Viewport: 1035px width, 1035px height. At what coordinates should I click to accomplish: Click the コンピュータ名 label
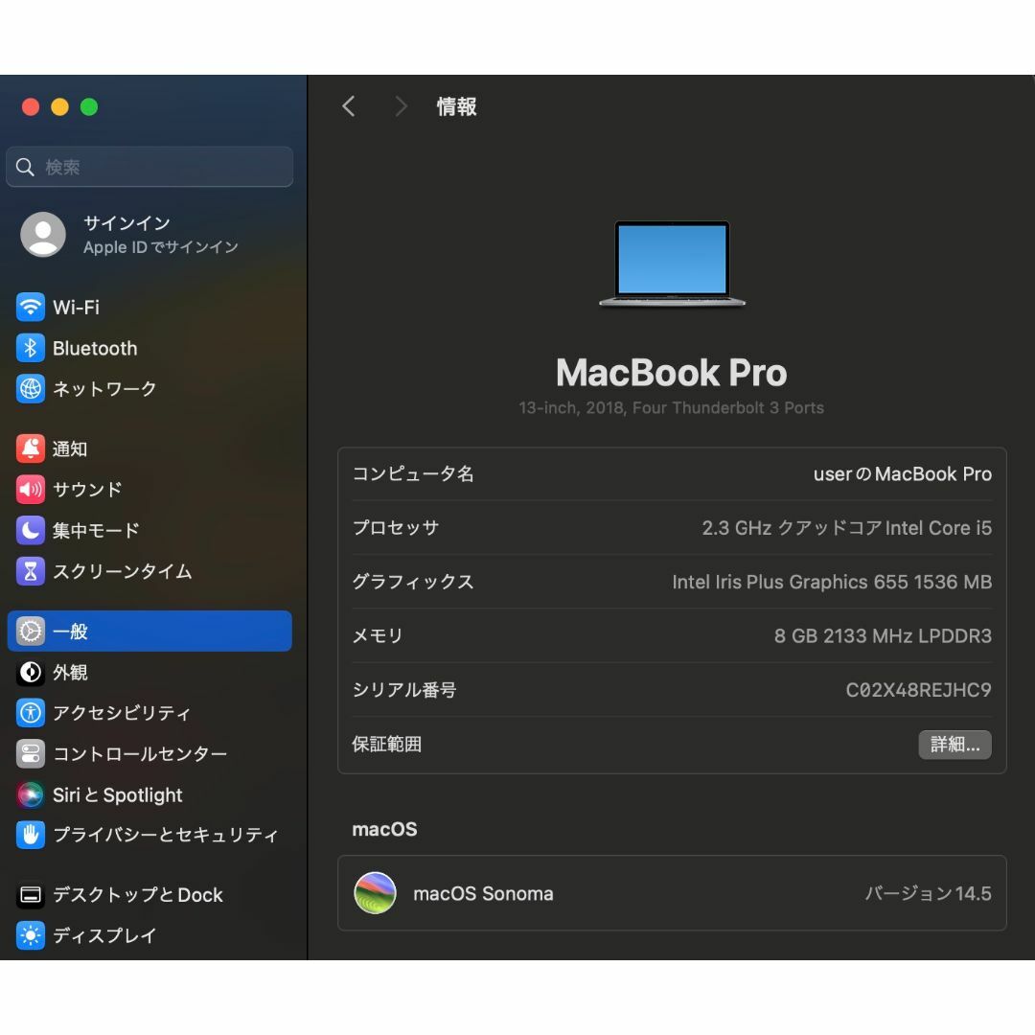pos(413,474)
